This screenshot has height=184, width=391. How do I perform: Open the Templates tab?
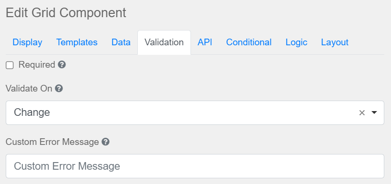pyautogui.click(x=77, y=42)
